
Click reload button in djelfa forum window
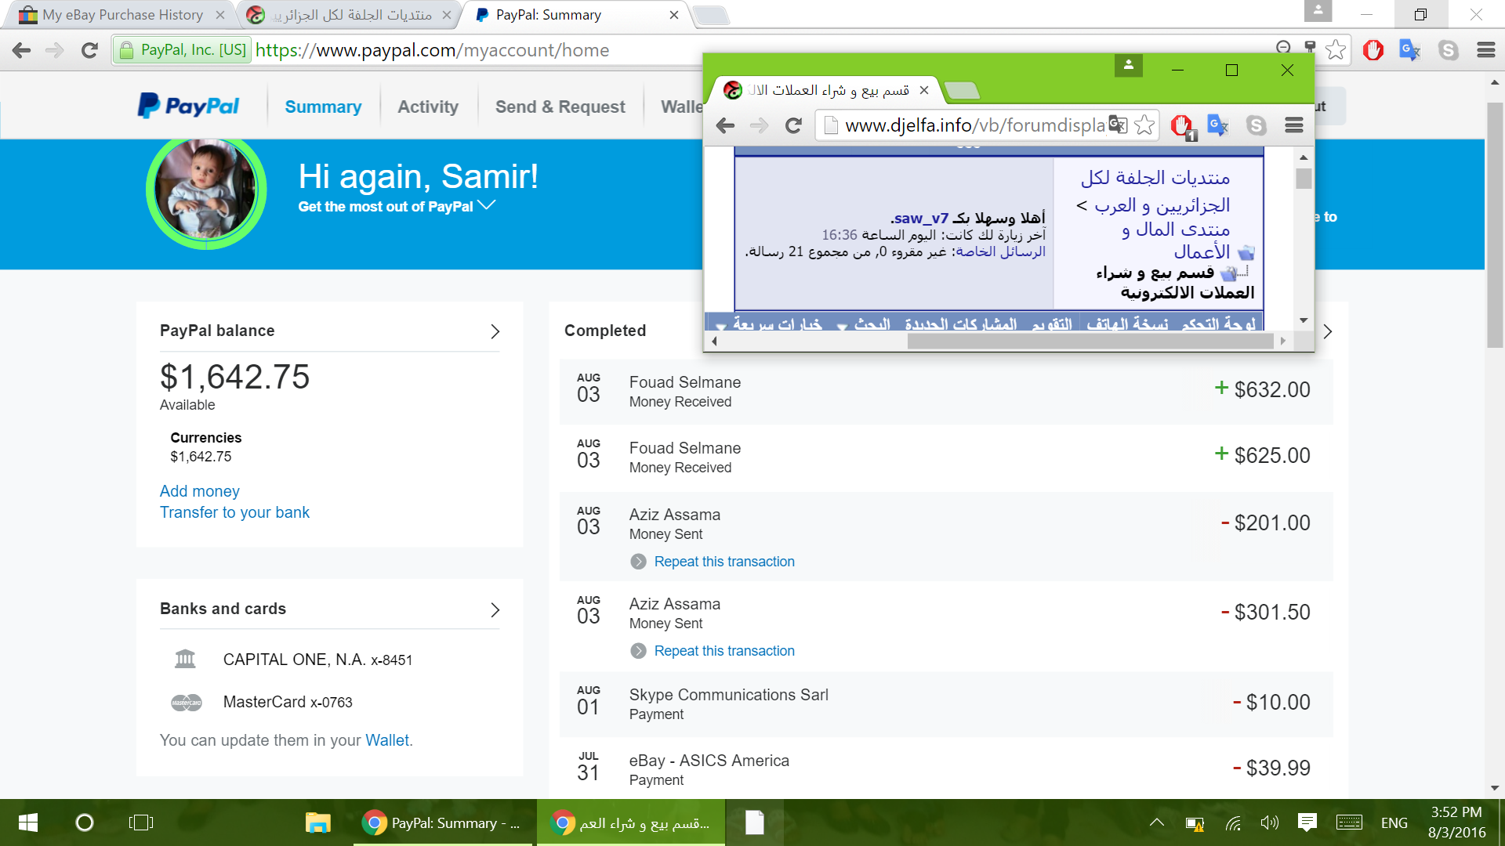[x=793, y=125]
